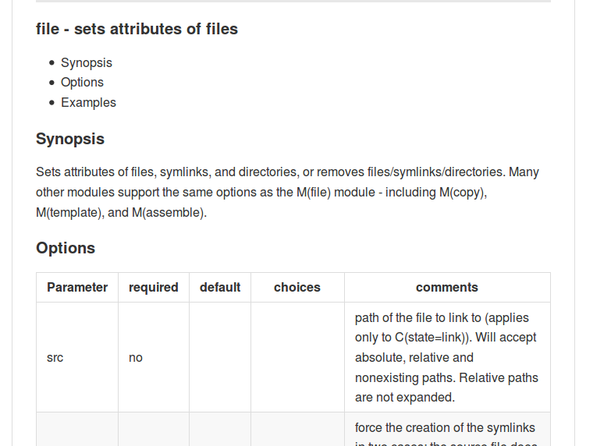Open the Synopsis link in the contents list
The image size is (611, 446).
[86, 62]
